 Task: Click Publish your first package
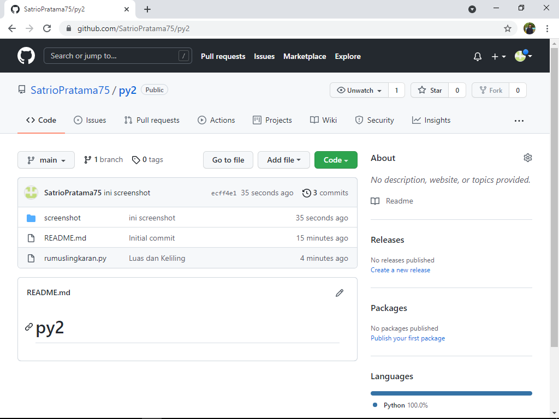[408, 338]
